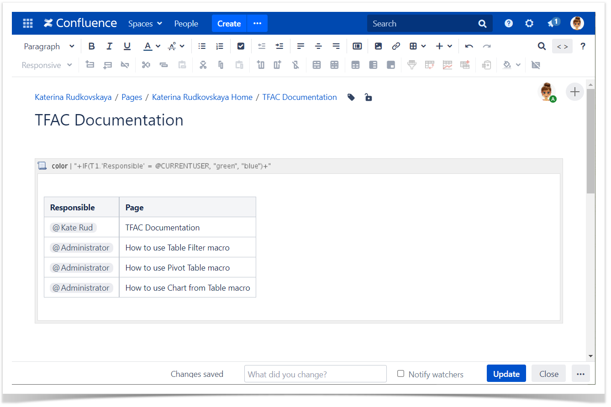Click the Update button
Screen dimensions: 611x407
click(506, 374)
